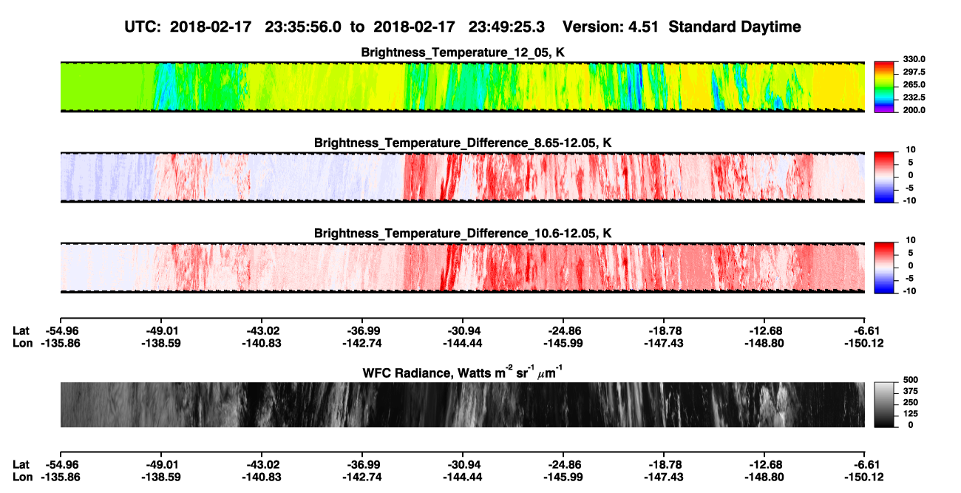Click the '375' label on the WFC color bar
961x493 pixels.
pyautogui.click(x=912, y=391)
